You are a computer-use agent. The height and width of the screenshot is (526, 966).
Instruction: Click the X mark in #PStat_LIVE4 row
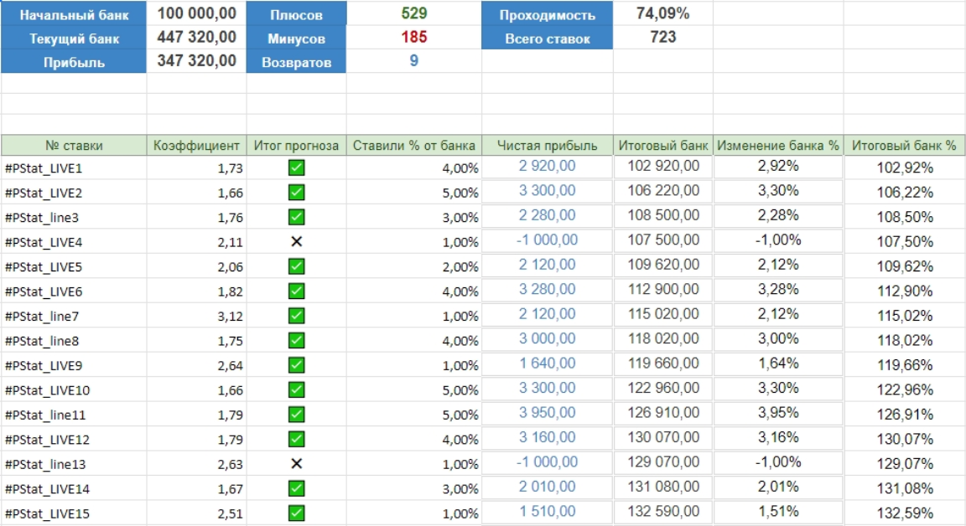[296, 242]
